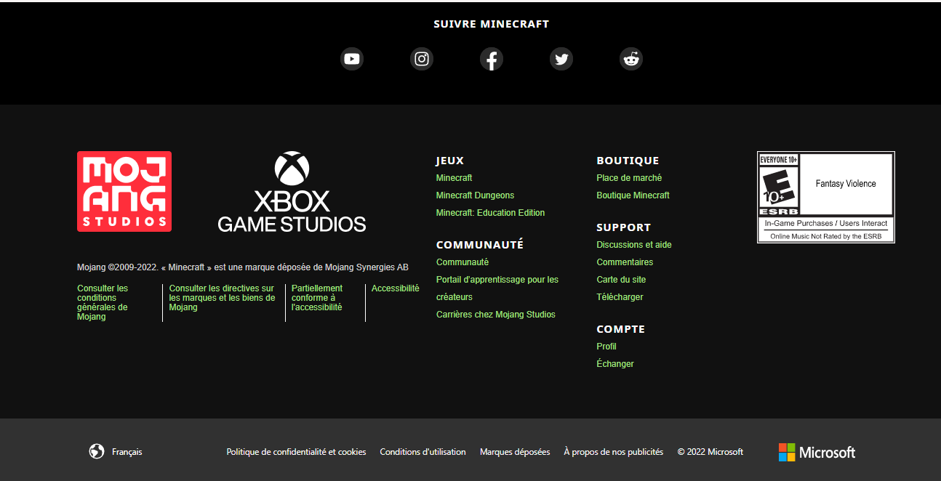The image size is (941, 481).
Task: Visit the Boutique Minecraft link
Action: [633, 195]
